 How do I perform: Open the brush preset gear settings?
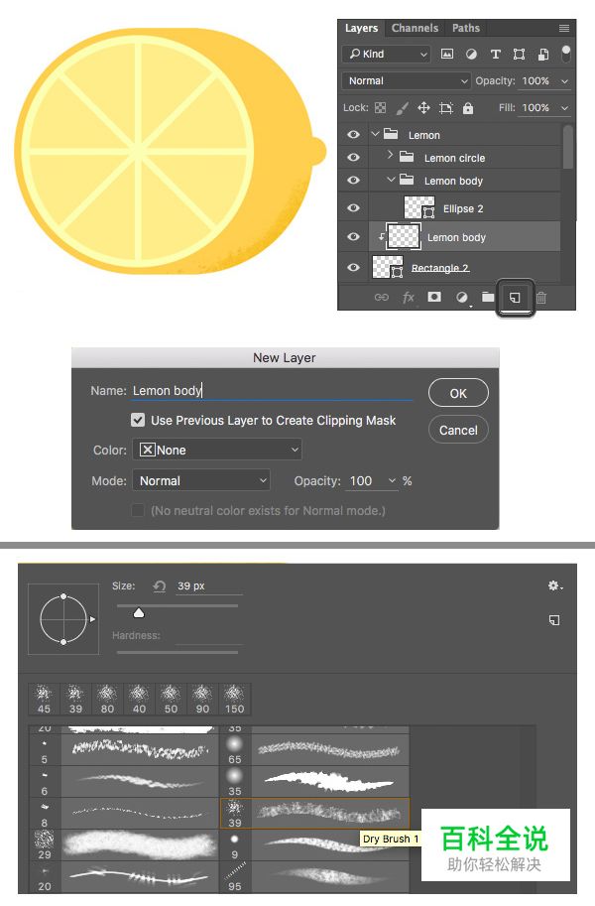554,586
